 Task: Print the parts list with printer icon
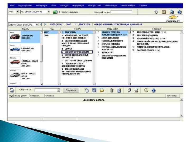pyautogui.click(x=136, y=90)
